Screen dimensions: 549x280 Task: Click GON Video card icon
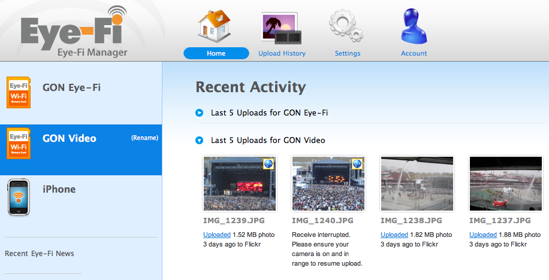(x=19, y=144)
